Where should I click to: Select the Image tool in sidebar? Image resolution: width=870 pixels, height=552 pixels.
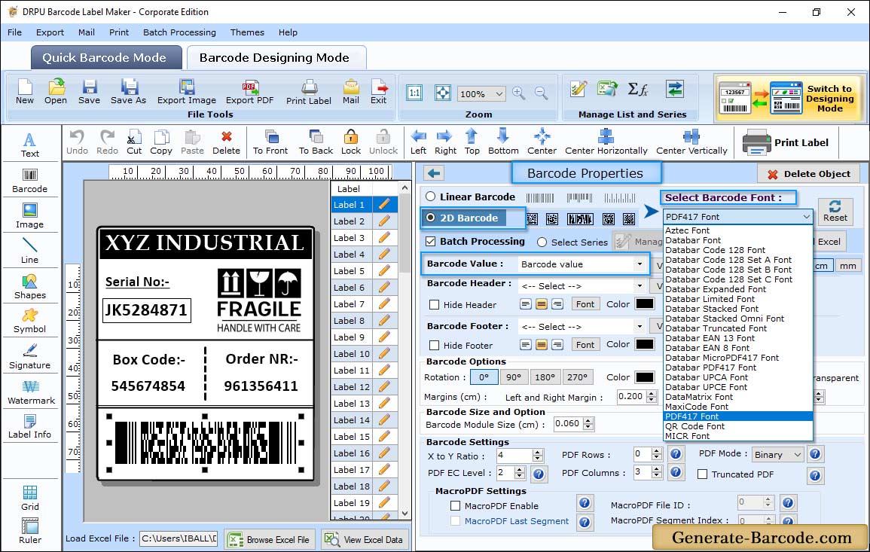(30, 216)
